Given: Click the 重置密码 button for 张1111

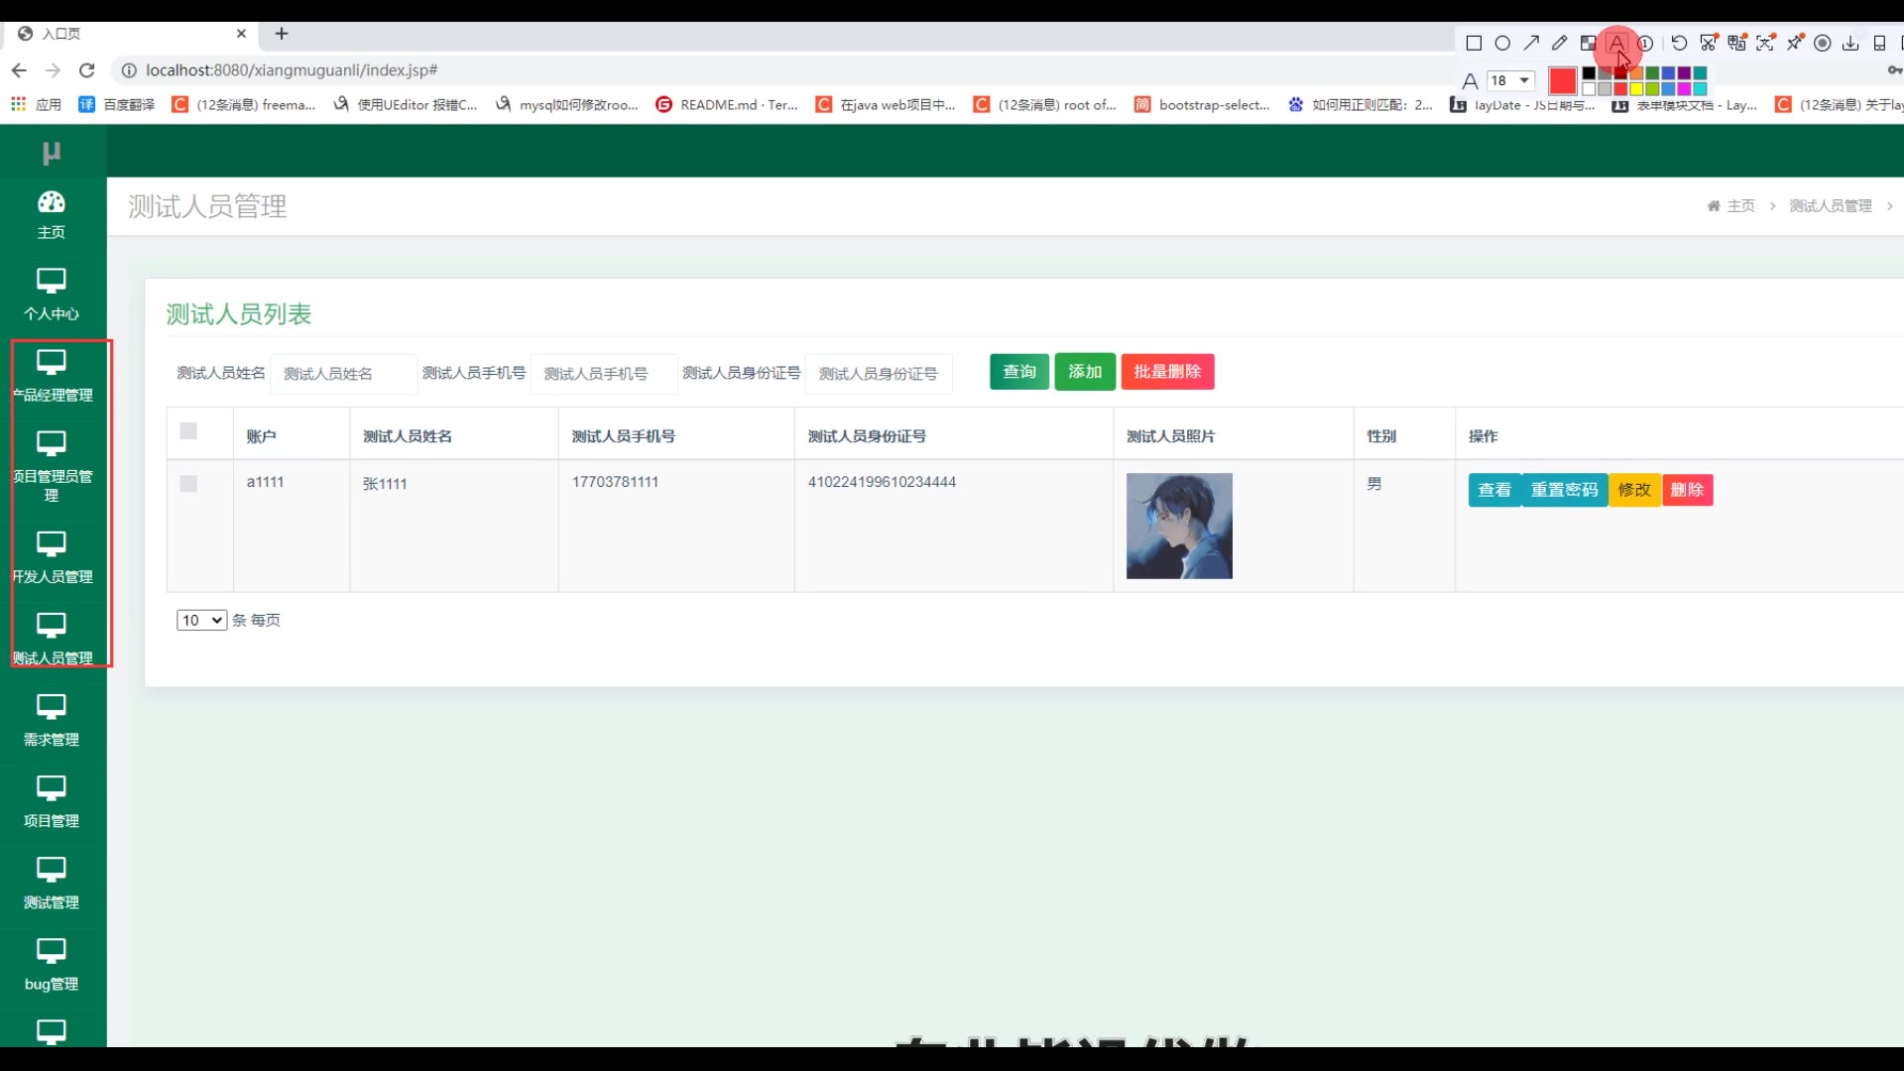Looking at the screenshot, I should point(1564,490).
